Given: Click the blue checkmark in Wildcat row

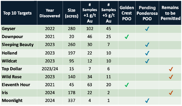Looking at the screenshot, I should point(147,61).
